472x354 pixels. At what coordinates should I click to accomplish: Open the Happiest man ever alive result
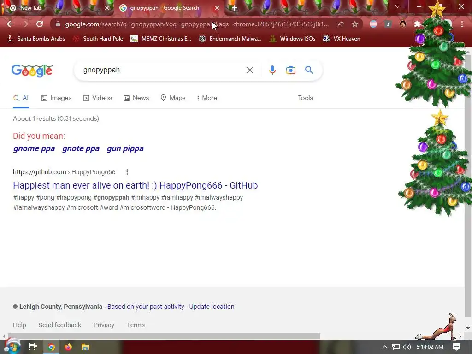(135, 185)
